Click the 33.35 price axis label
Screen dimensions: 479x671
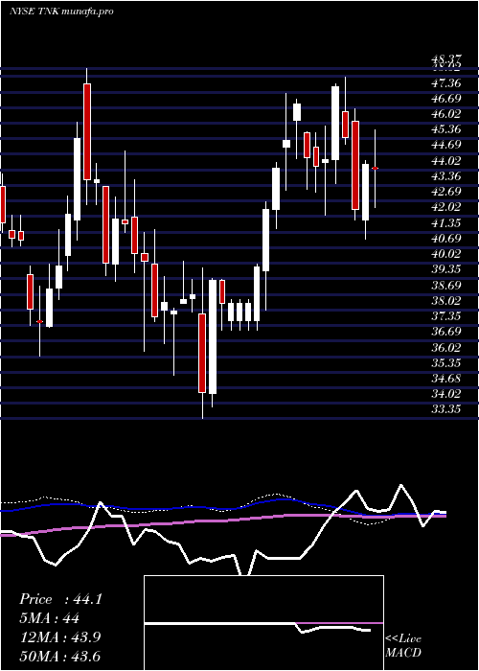click(446, 408)
